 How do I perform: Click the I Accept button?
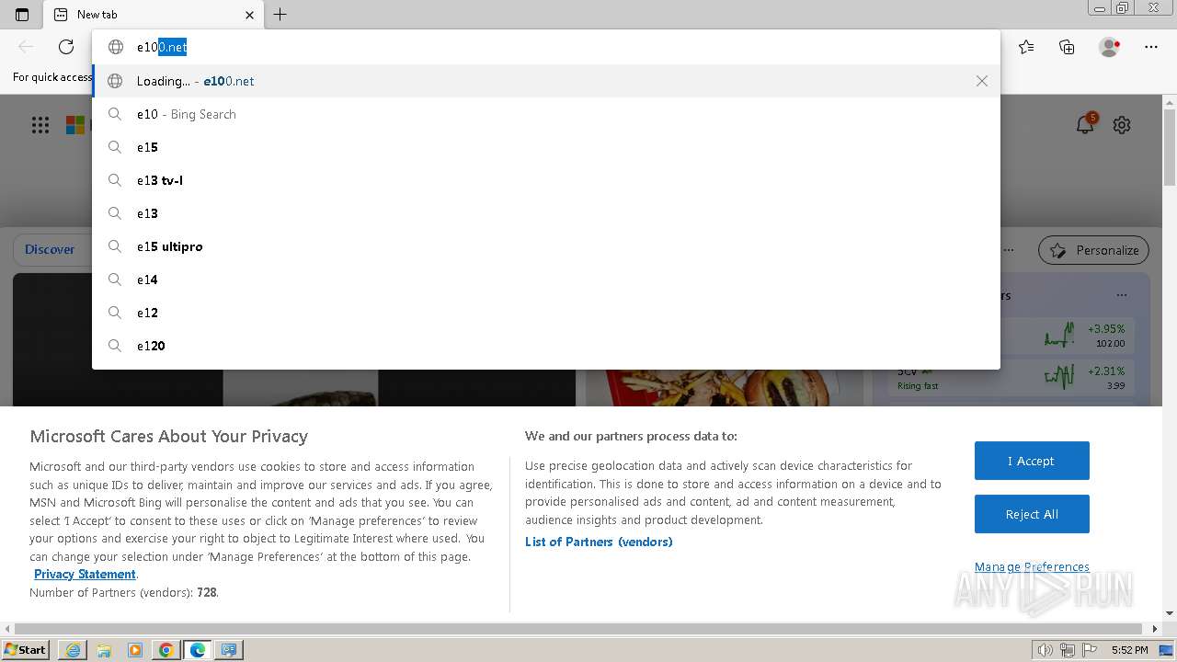coord(1032,461)
